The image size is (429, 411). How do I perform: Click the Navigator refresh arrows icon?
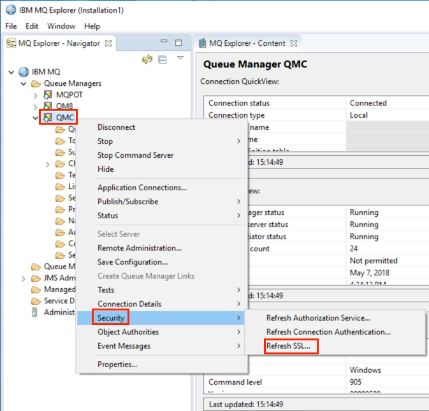147,59
